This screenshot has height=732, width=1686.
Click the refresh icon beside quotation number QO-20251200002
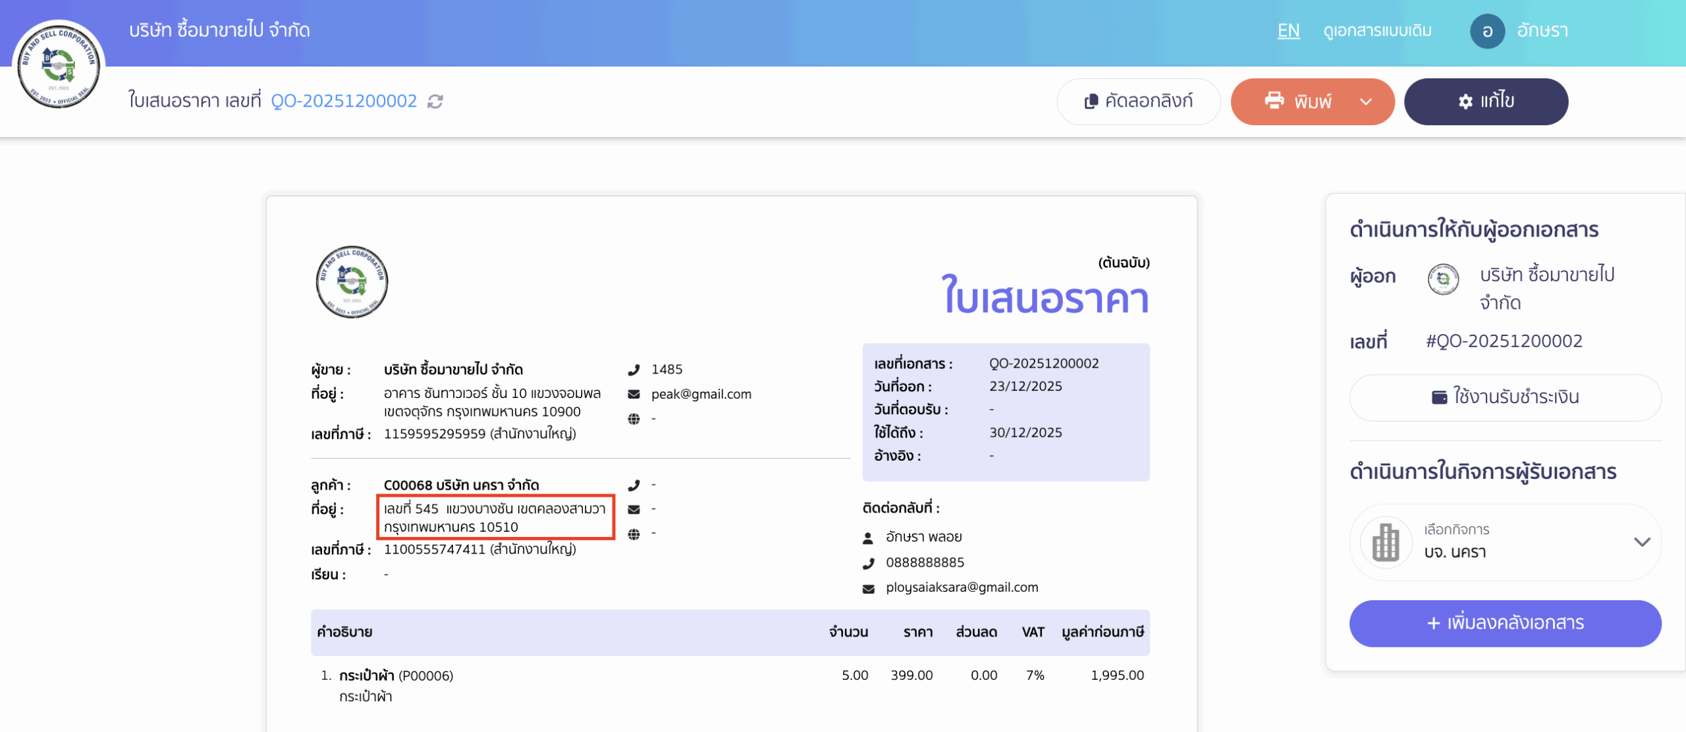click(435, 101)
